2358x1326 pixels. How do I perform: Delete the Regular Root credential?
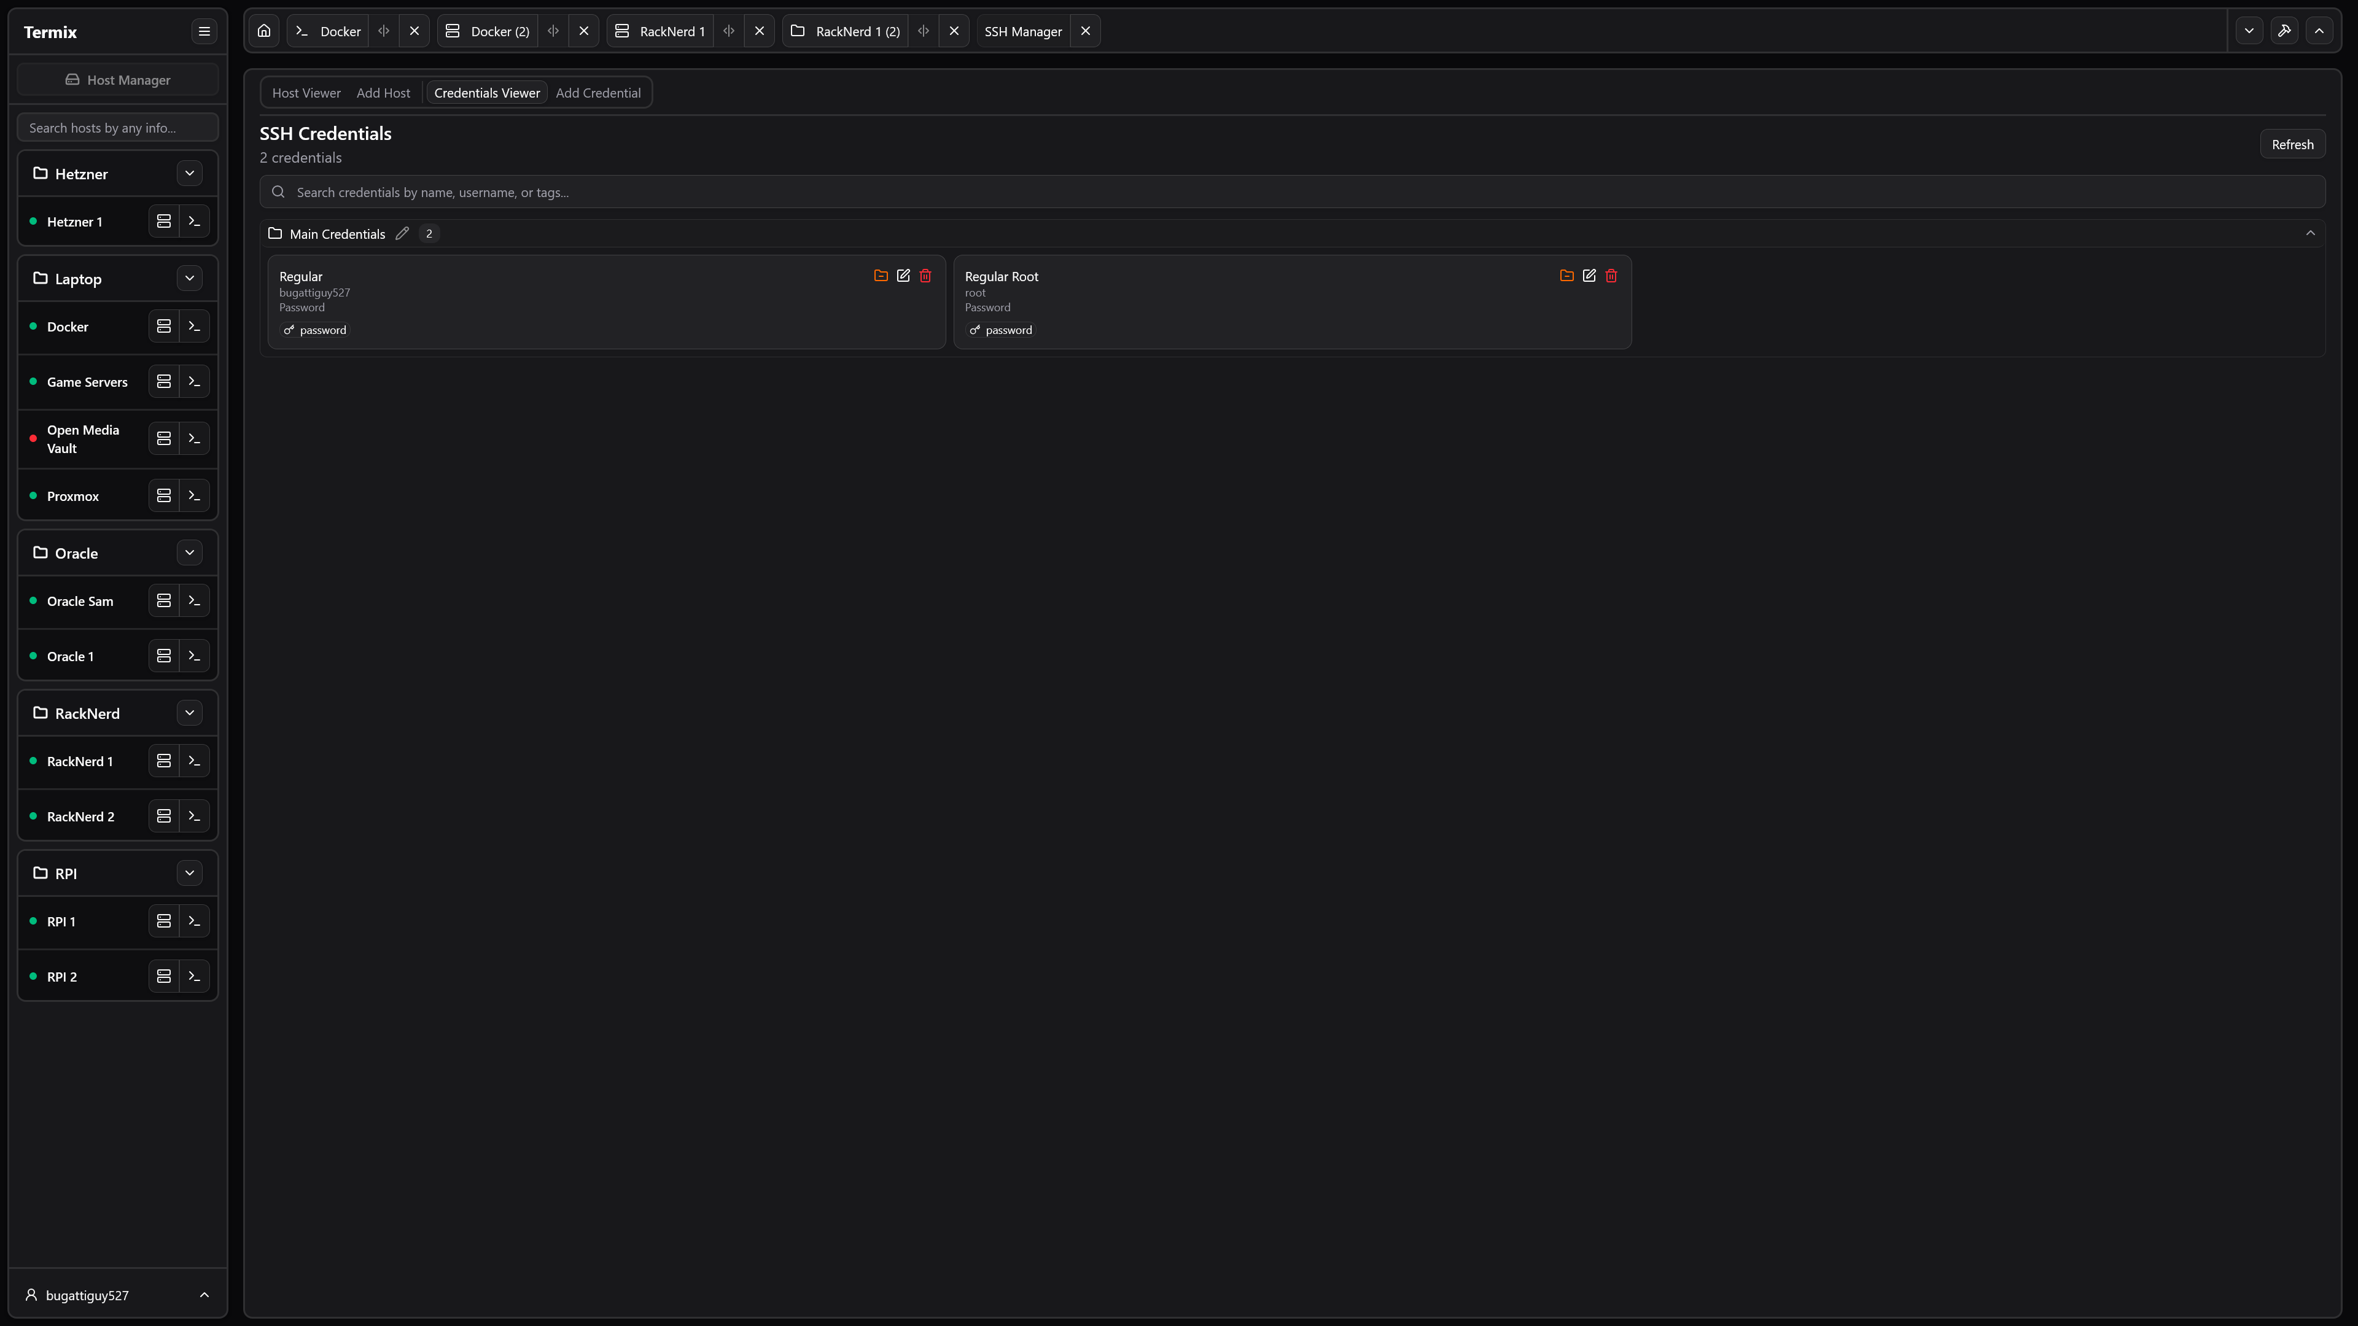[x=1611, y=276]
